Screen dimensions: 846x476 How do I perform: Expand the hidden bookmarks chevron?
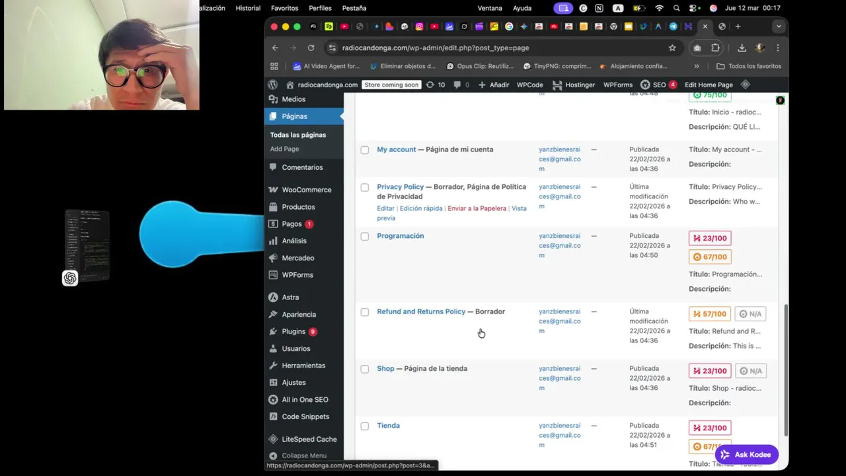pyautogui.click(x=696, y=66)
